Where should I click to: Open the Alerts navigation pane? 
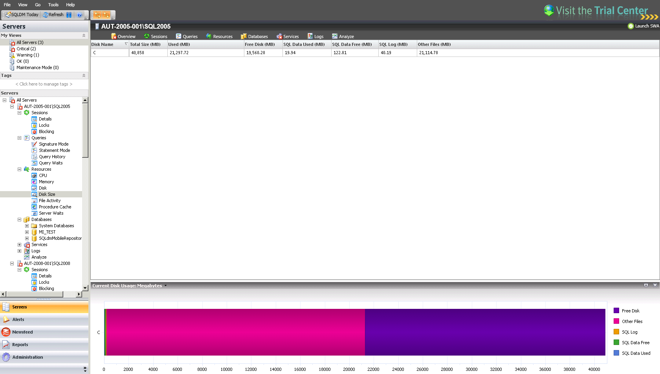tap(44, 319)
